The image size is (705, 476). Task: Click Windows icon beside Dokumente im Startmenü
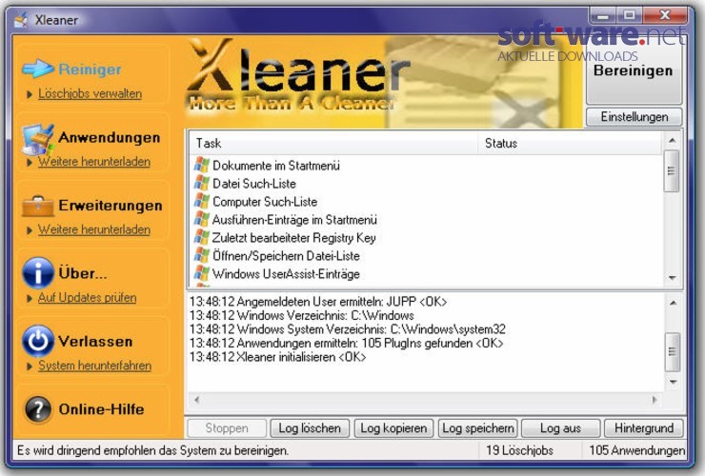[202, 166]
